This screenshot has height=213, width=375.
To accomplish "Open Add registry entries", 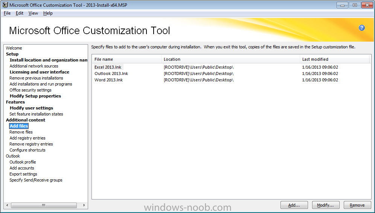I will [x=27, y=138].
